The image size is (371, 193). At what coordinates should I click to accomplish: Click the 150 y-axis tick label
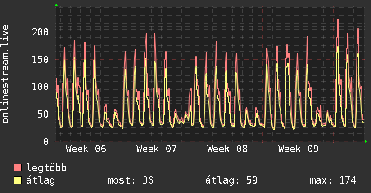40,59
